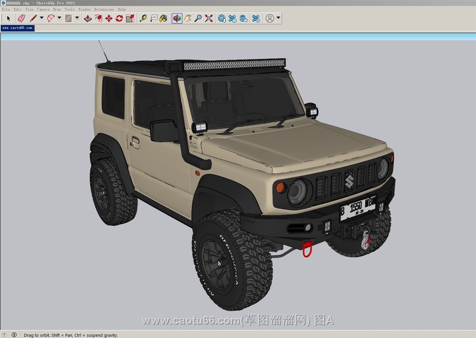Image resolution: width=476 pixels, height=338 pixels.
Task: Pick the Eraser tool
Action: tap(21, 19)
